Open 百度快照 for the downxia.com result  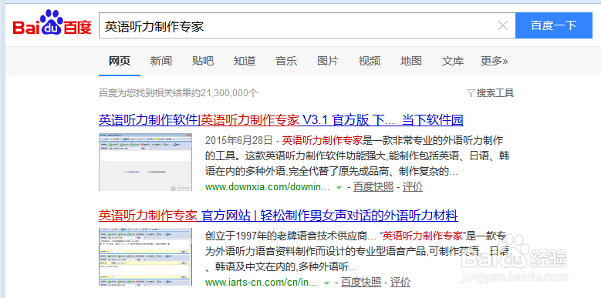click(373, 187)
